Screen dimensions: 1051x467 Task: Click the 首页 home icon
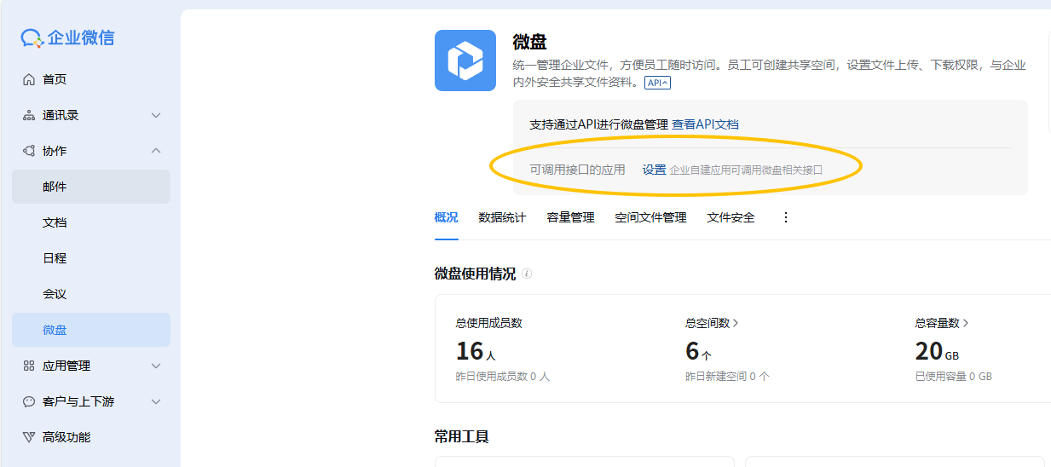29,79
